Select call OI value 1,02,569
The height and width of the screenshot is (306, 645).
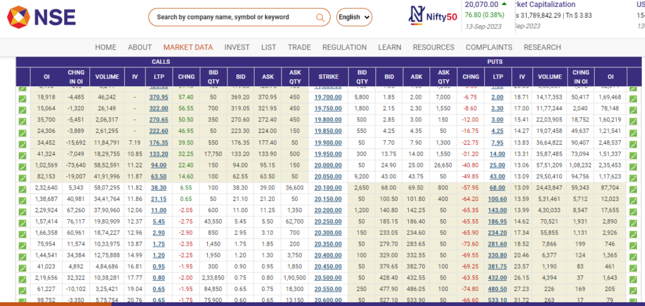(47, 165)
